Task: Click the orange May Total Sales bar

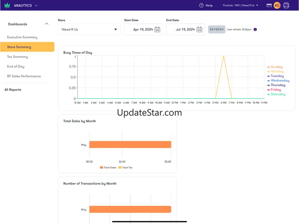Action: (130, 144)
